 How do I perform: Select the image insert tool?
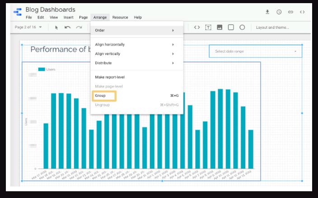pyautogui.click(x=220, y=27)
